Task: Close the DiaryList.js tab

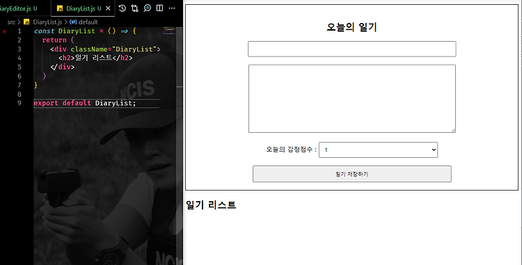Action: pyautogui.click(x=108, y=8)
